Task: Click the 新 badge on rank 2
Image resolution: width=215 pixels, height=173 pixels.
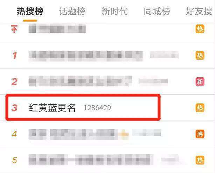Action: pos(200,81)
